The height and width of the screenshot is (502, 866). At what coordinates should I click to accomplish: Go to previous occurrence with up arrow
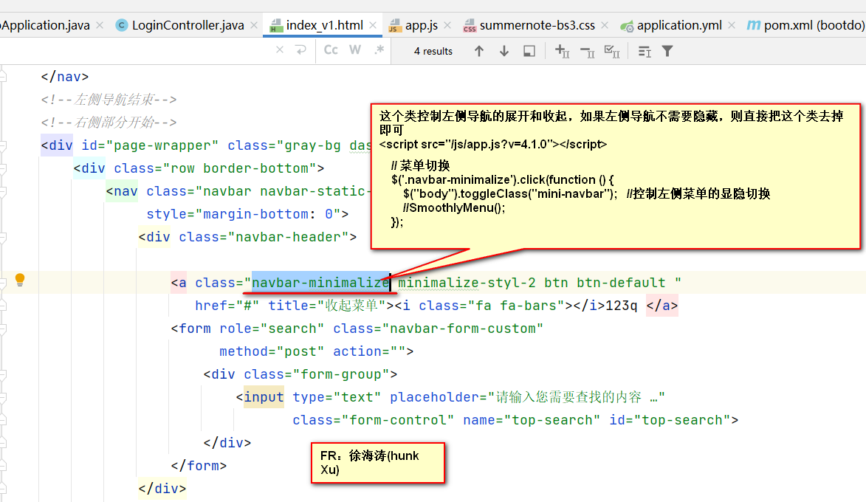(x=479, y=51)
